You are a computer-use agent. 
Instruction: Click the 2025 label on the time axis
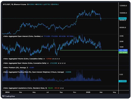coord(88,92)
